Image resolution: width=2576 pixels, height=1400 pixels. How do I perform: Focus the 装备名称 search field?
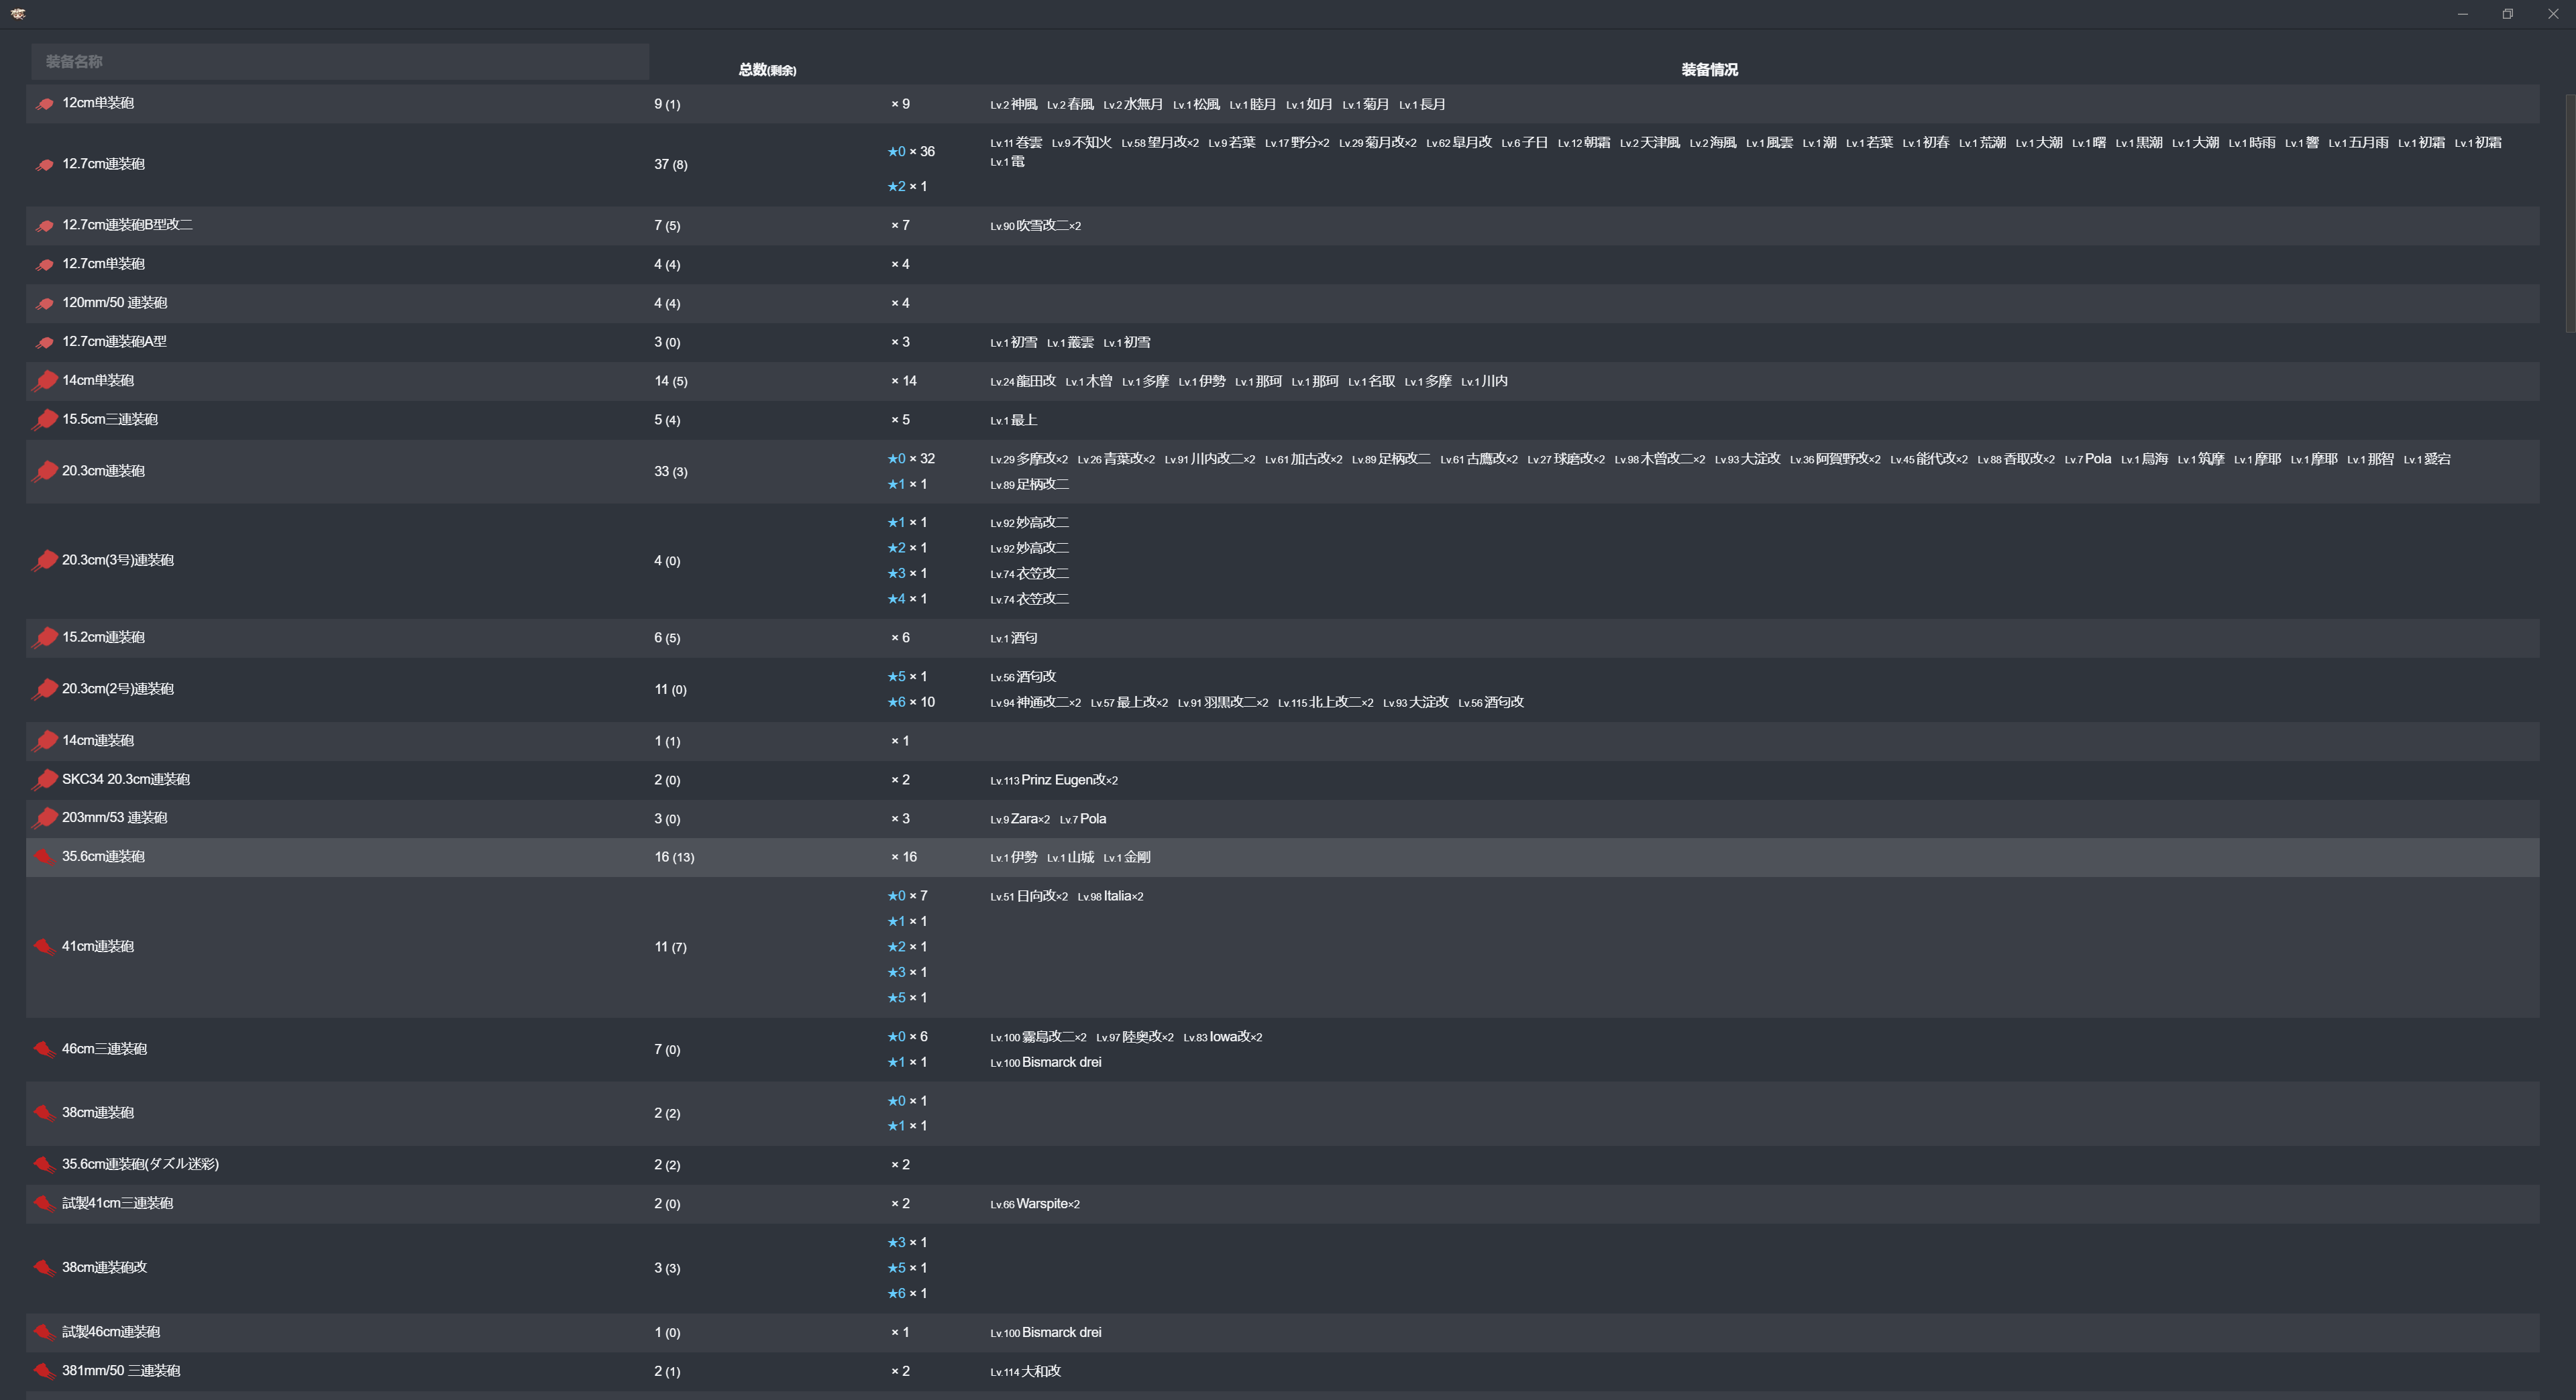pos(340,62)
